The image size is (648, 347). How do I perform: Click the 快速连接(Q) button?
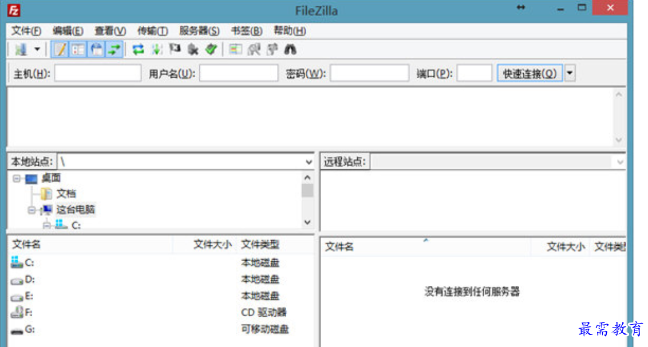pyautogui.click(x=530, y=73)
